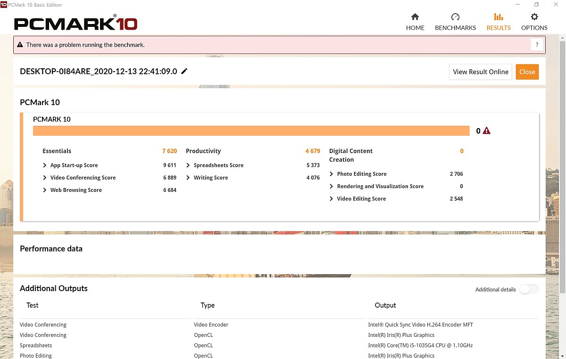
Task: Click Intel Quick Sync Video H.264 Encoder MFT output
Action: coord(420,325)
